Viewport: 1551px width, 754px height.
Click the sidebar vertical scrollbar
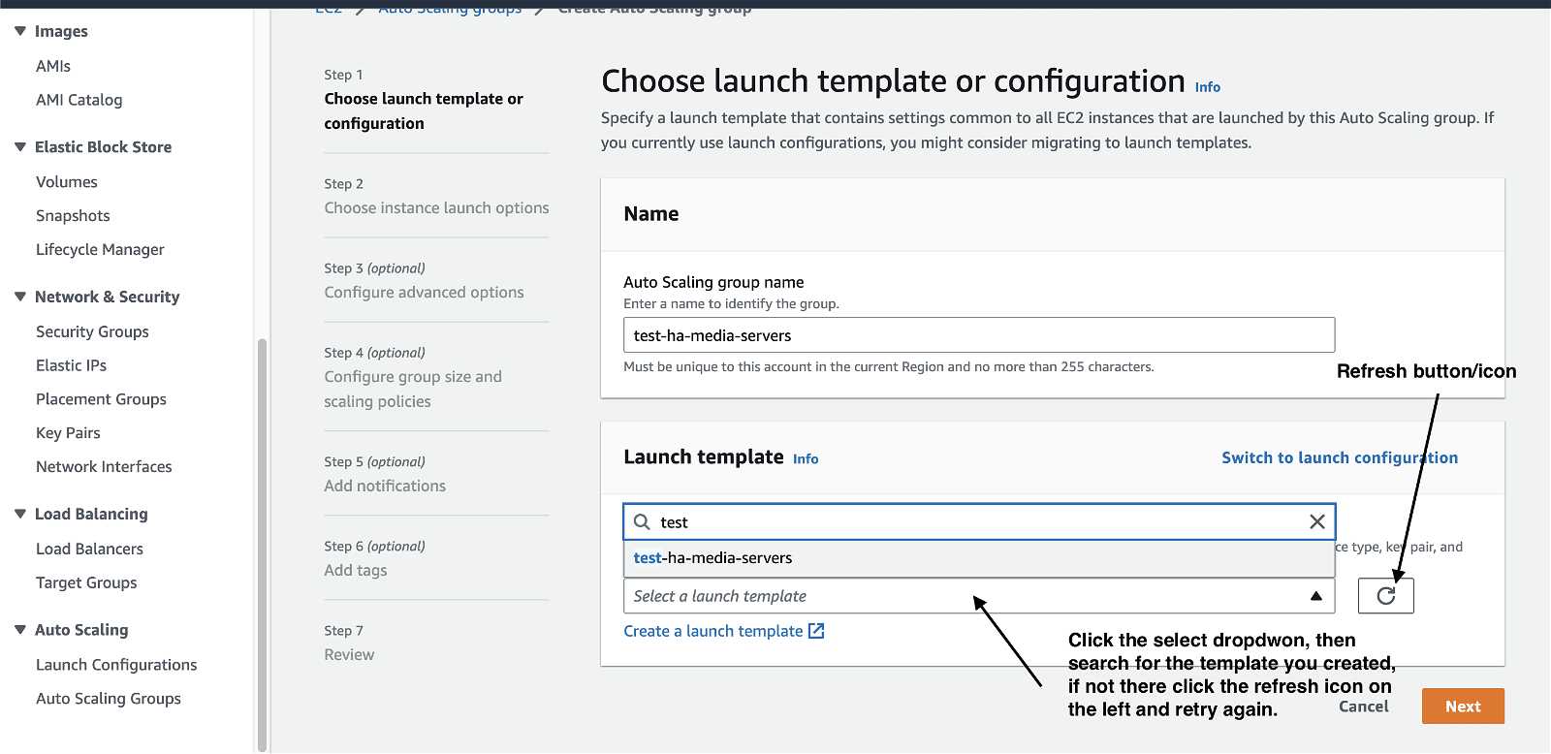pyautogui.click(x=261, y=543)
